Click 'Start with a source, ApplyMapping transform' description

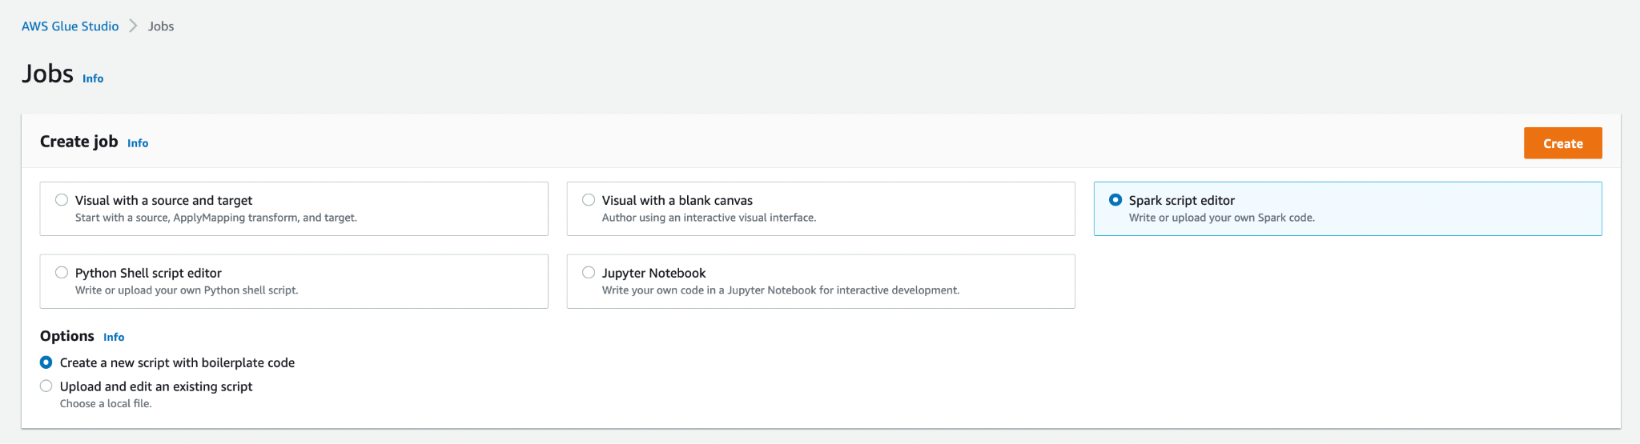(216, 218)
